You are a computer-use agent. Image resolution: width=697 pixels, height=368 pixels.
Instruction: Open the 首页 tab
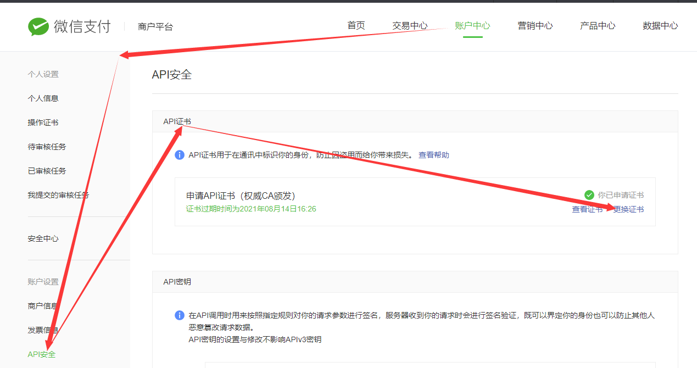click(x=356, y=26)
